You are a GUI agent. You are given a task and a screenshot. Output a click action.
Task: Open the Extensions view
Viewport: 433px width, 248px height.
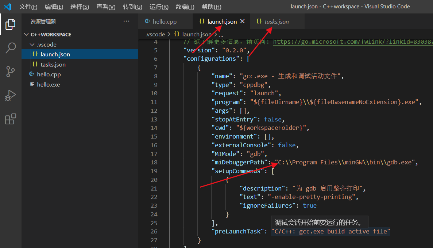(11, 119)
